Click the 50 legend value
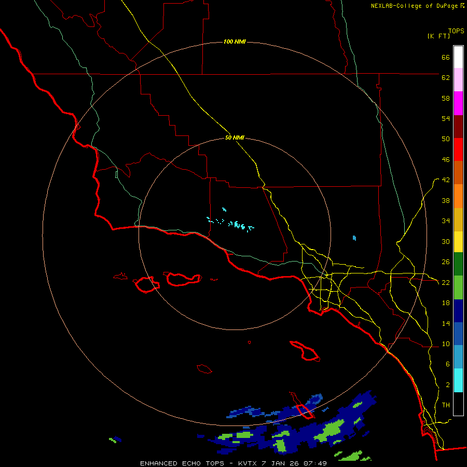467x467 pixels. pos(446,139)
